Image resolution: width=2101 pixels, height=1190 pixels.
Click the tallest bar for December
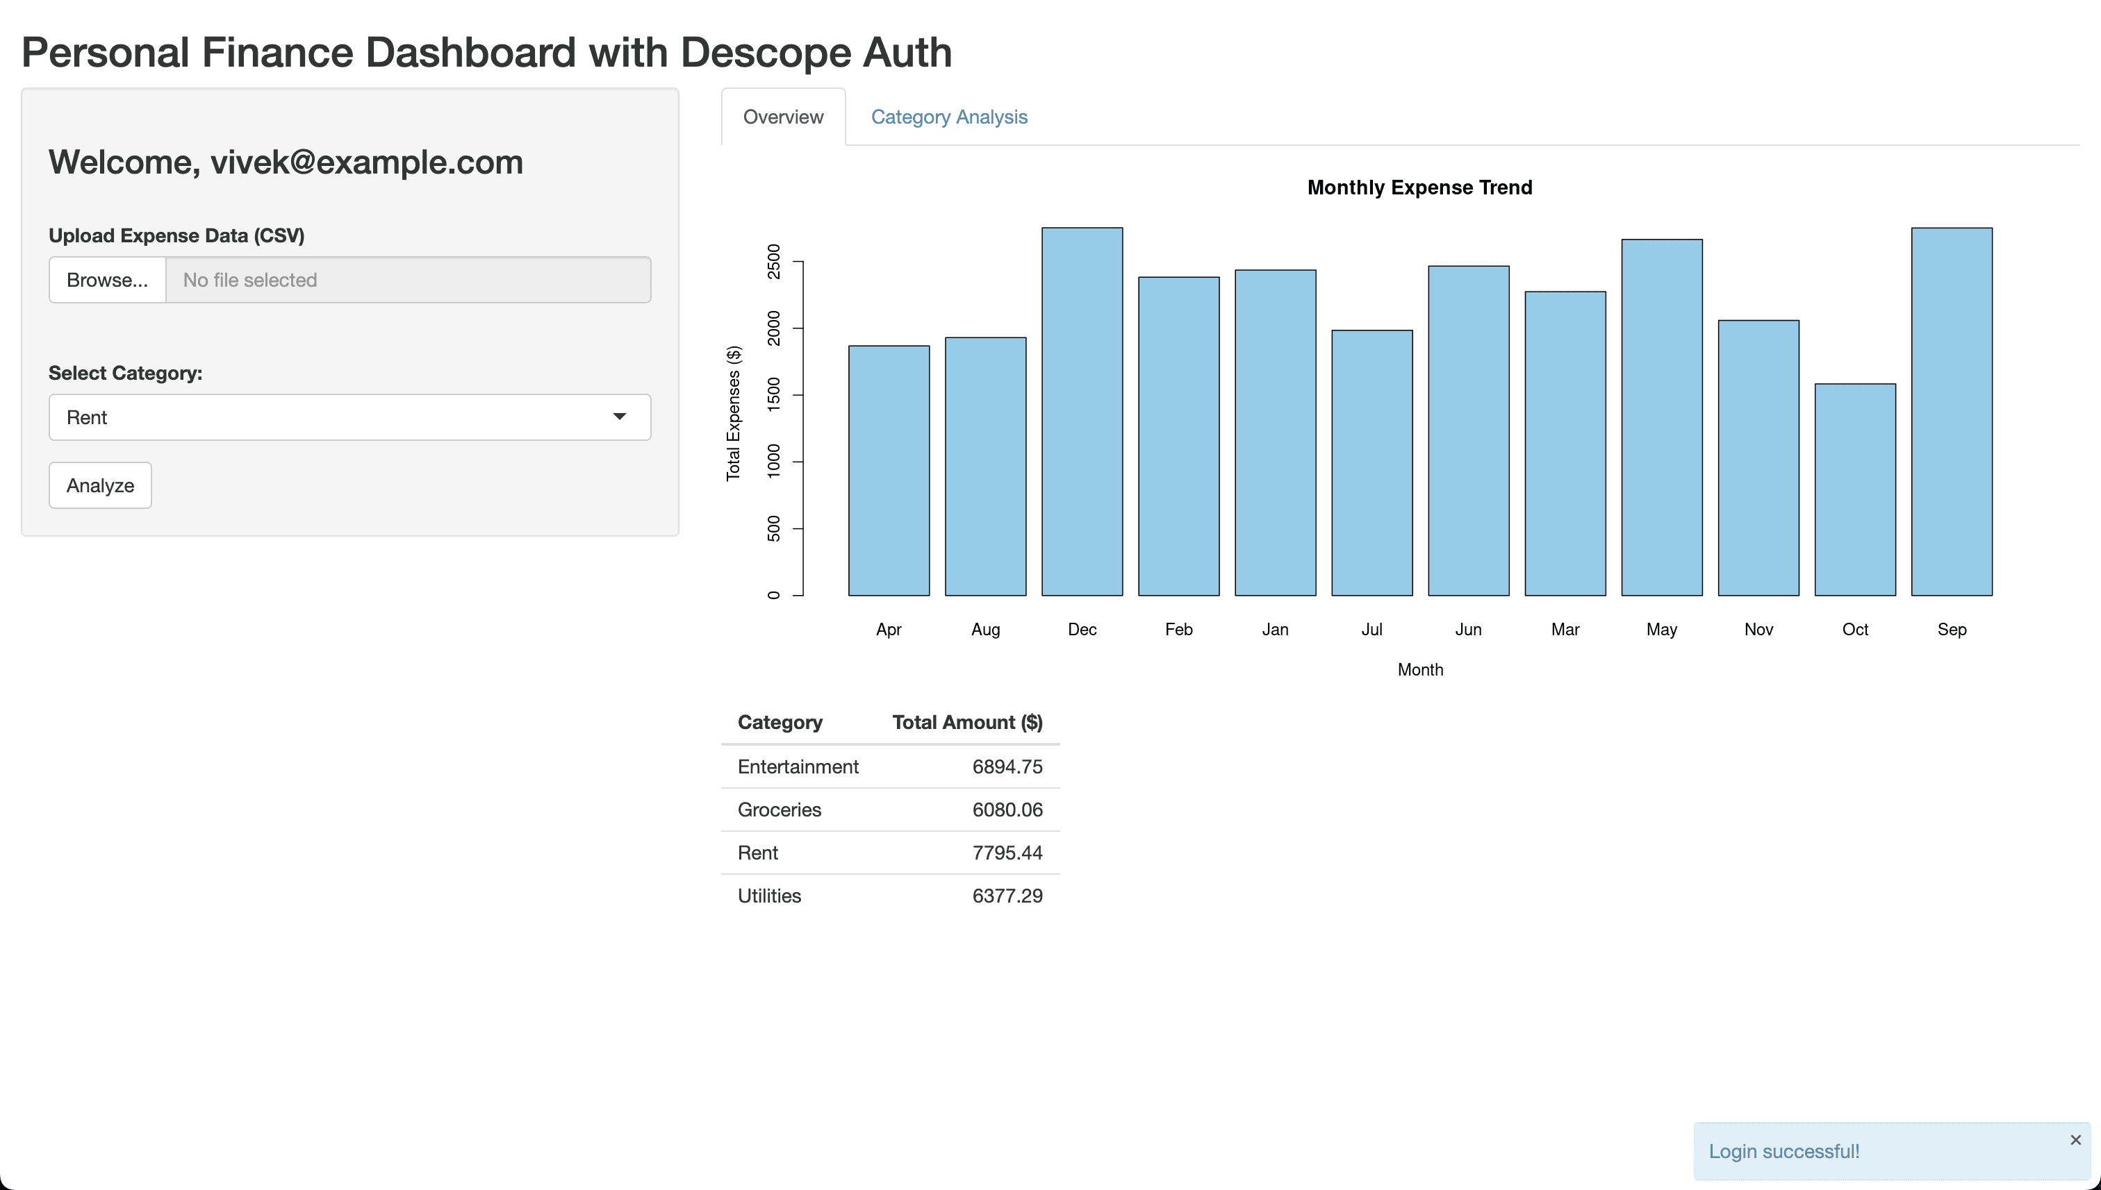1081,409
